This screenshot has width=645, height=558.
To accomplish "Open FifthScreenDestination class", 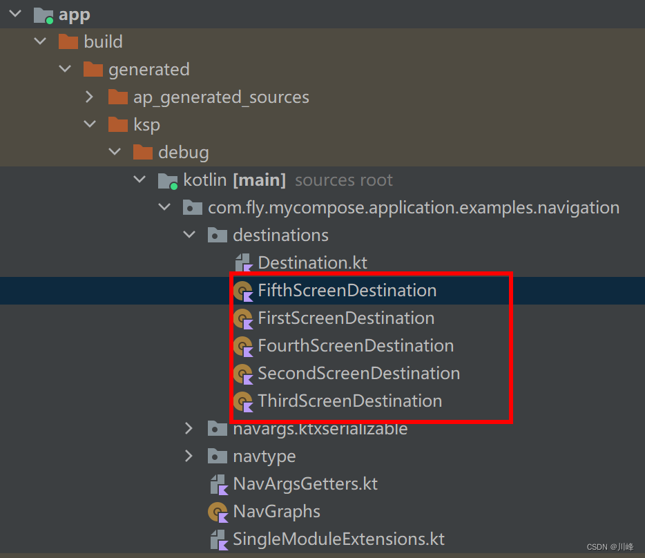I will 347,291.
